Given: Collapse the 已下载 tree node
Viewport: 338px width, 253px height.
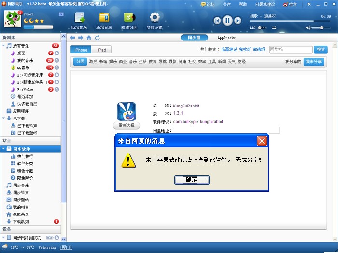Looking at the screenshot, I should click(x=3, y=118).
